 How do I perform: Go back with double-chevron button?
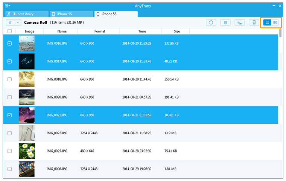tap(10, 23)
